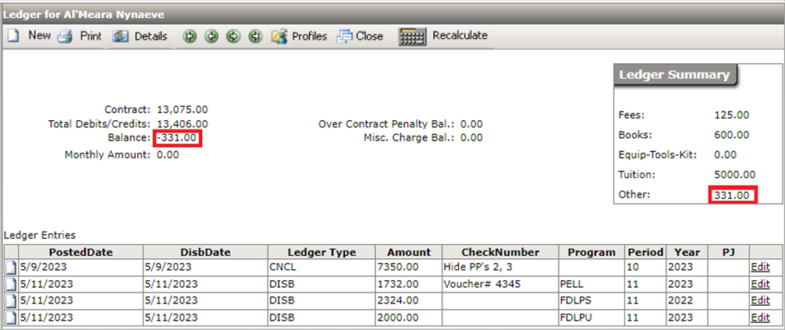
Task: Jump to the last record arrow
Action: coord(254,37)
